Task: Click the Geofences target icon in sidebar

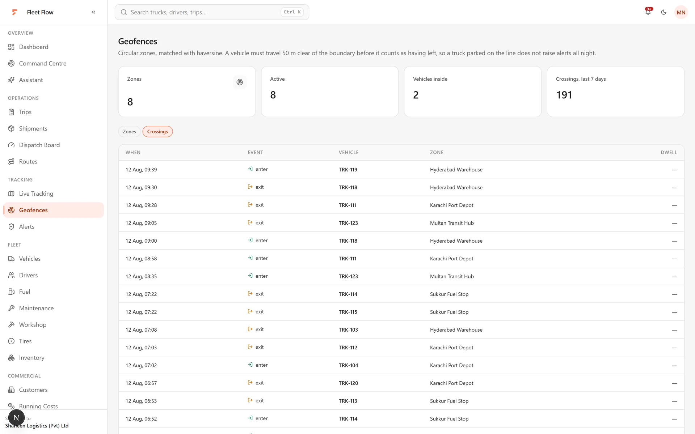Action: coord(12,210)
